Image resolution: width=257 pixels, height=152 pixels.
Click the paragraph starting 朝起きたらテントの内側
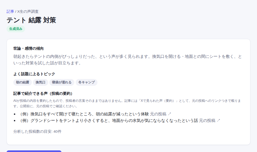pyautogui.click(x=127, y=60)
